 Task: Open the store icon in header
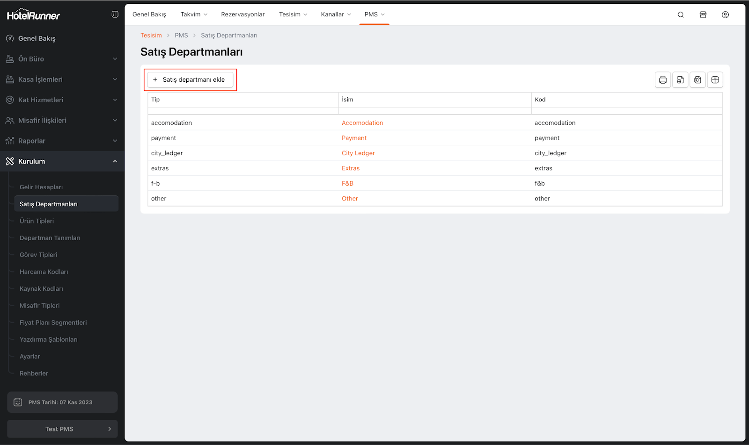pyautogui.click(x=703, y=15)
